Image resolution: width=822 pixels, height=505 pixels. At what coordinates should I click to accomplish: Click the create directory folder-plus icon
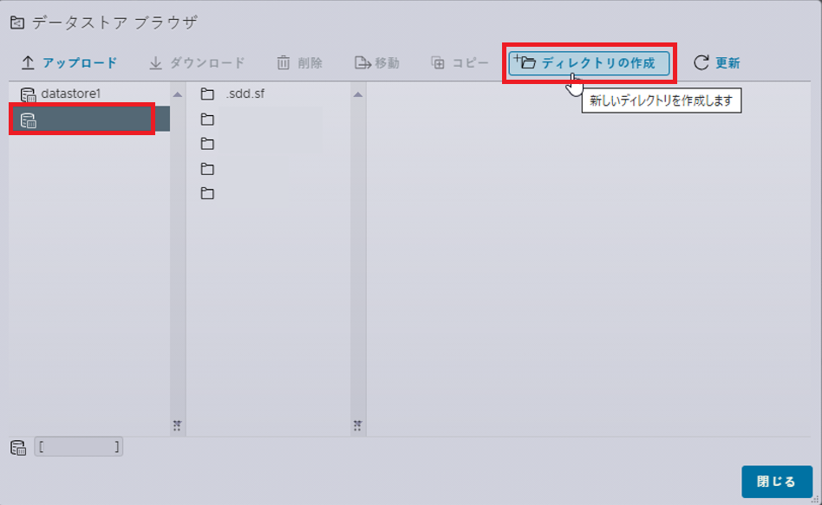(x=525, y=62)
